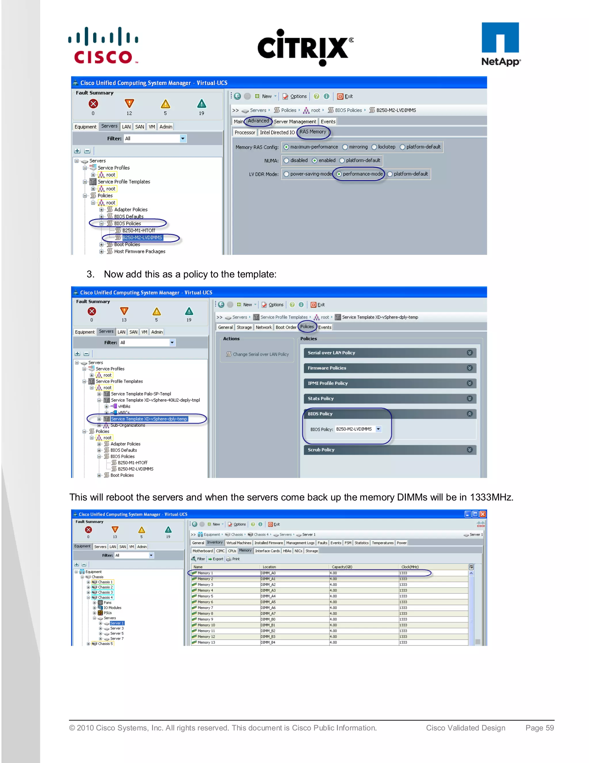Viewport: 589px width, 763px height.
Task: Click the Clock(MHz) column header
Action: (433, 567)
